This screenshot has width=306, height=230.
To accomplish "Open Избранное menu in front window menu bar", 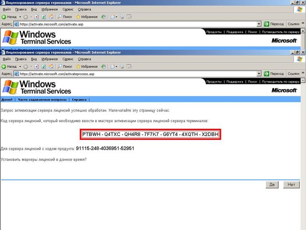I will (x=50, y=59).
